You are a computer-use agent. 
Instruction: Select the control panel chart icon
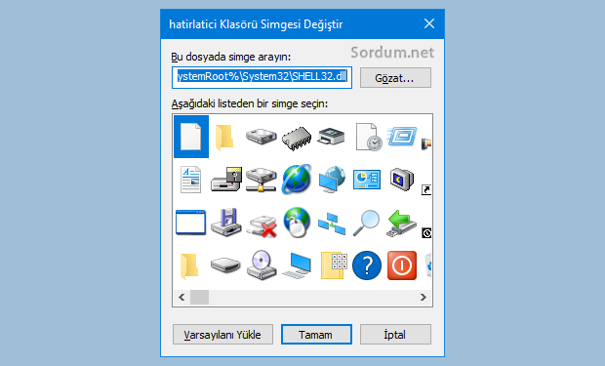point(367,180)
